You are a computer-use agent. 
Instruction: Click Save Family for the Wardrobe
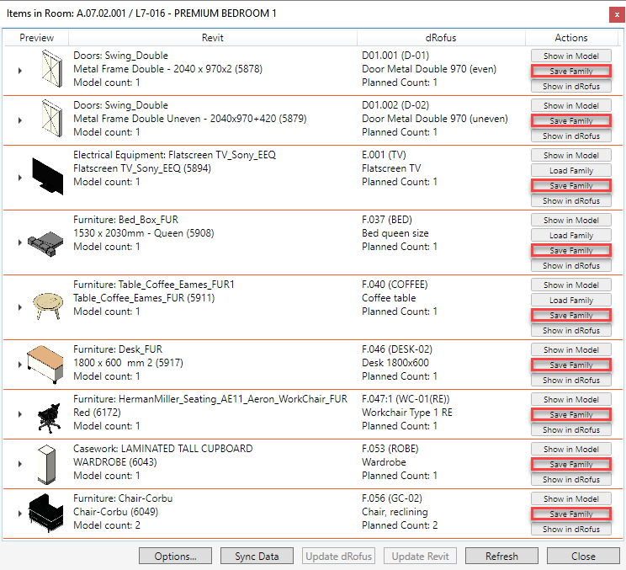[570, 465]
